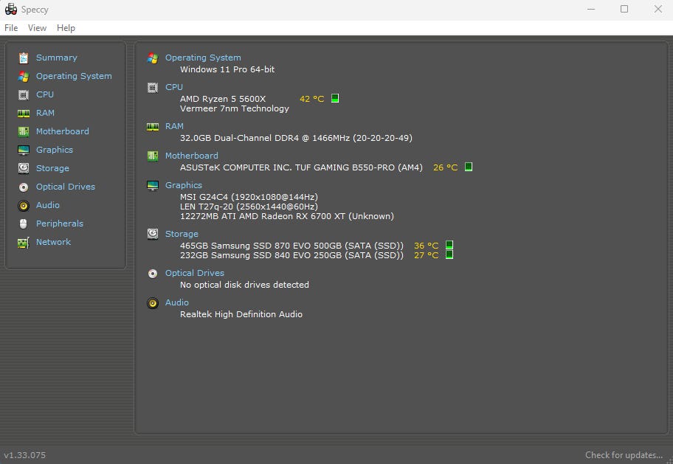
Task: Click the Motherboard icon in sidebar
Action: 24,132
